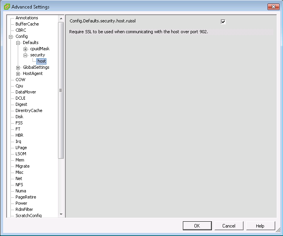The height and width of the screenshot is (236, 283).
Task: Click the Config.Defaults.security.host.ruissl label
Action: click(102, 21)
